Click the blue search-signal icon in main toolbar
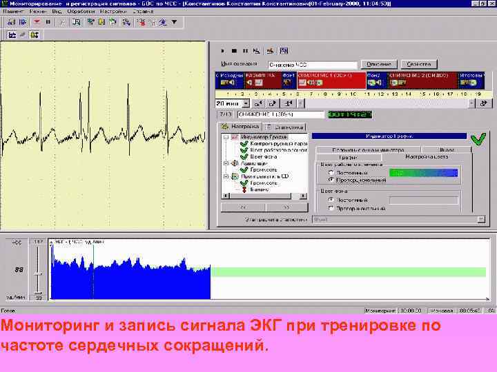 pyautogui.click(x=126, y=22)
